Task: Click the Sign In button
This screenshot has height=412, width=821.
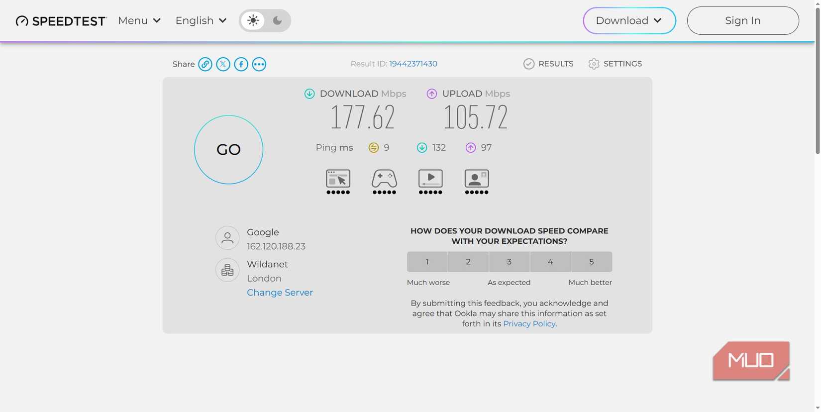Action: (x=743, y=20)
